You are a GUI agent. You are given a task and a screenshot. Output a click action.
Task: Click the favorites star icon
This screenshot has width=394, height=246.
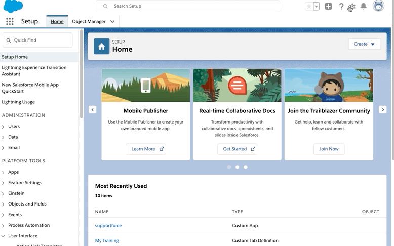point(309,6)
